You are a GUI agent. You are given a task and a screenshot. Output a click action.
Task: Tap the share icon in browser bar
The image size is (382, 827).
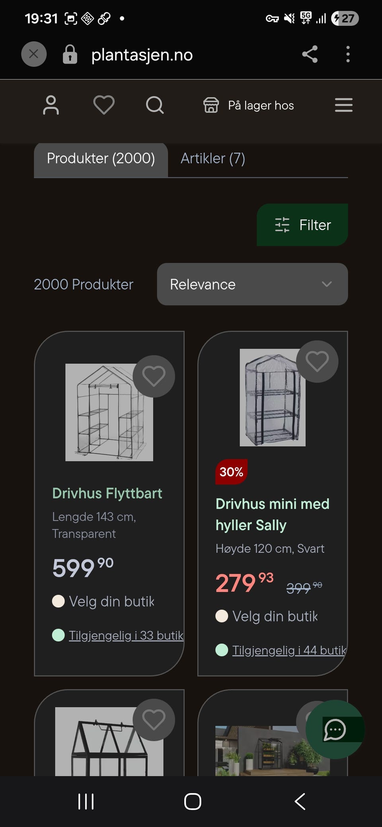click(310, 54)
